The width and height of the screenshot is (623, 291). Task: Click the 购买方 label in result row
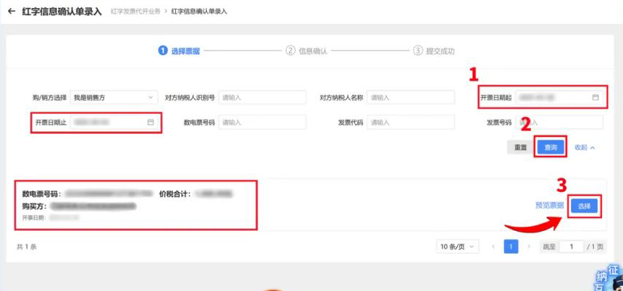point(35,206)
